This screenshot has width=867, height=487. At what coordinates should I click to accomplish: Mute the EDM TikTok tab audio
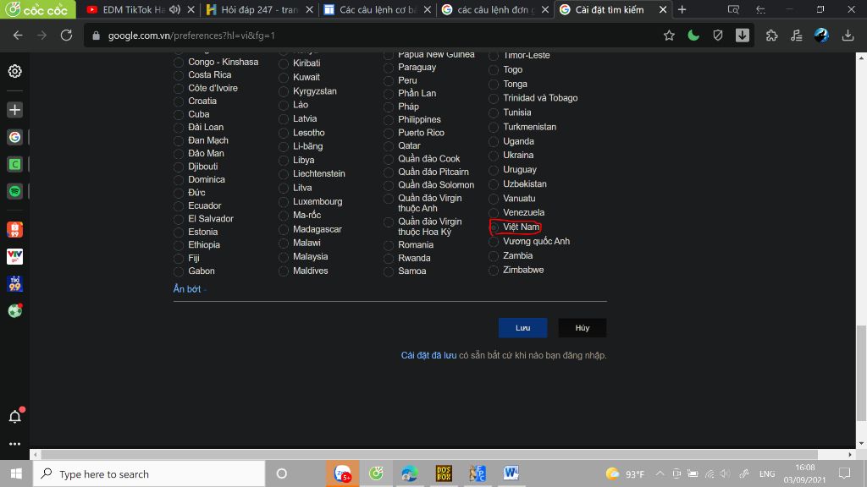click(174, 9)
